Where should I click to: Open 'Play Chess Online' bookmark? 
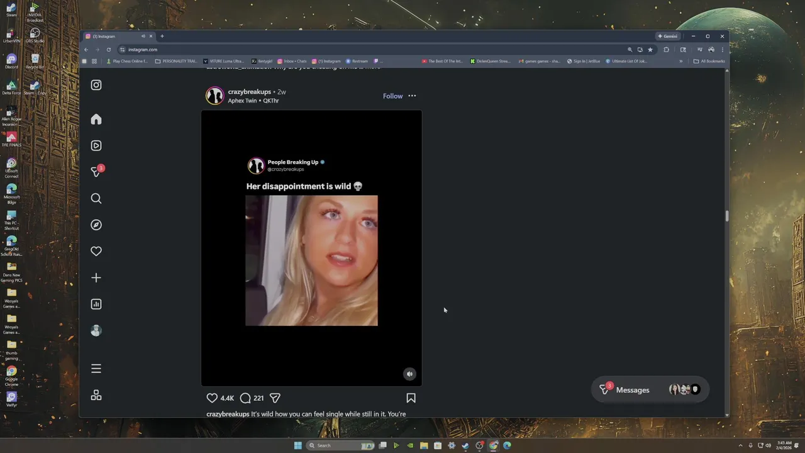click(x=126, y=61)
